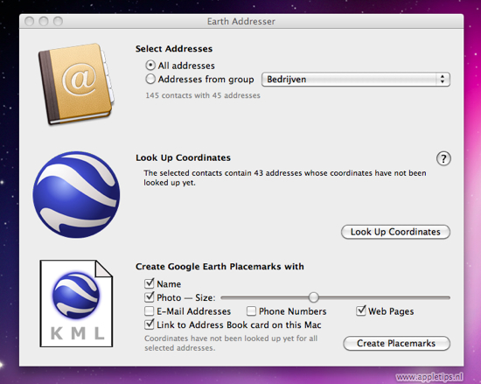Enable E-Mail Addresses checkbox
481x384 pixels.
point(150,311)
